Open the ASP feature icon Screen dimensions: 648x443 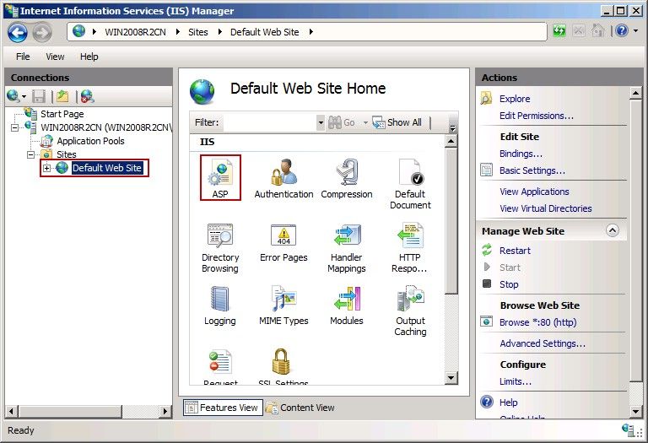point(220,178)
